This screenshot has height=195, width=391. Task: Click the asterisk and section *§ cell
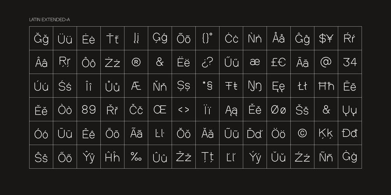point(207,86)
